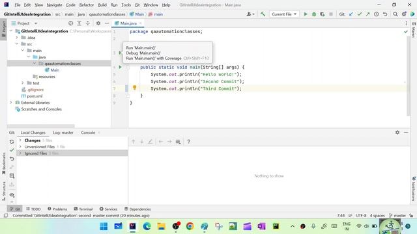Open the Git menu
The width and height of the screenshot is (417, 234).
pos(137,5)
